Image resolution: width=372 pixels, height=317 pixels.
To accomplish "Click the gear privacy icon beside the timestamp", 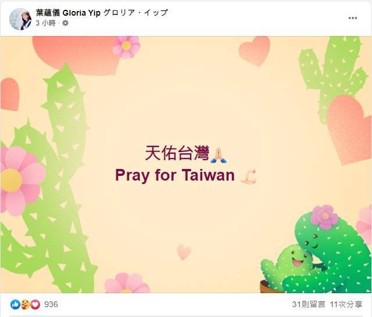I will [x=65, y=23].
